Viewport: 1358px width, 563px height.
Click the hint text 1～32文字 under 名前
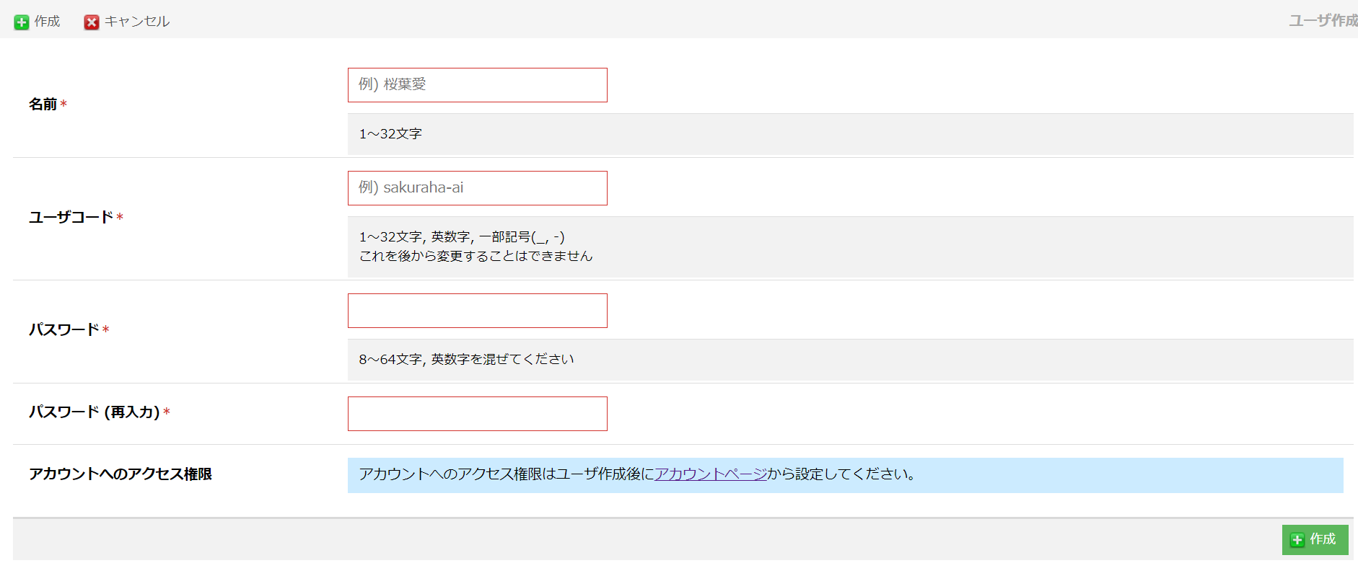[390, 134]
